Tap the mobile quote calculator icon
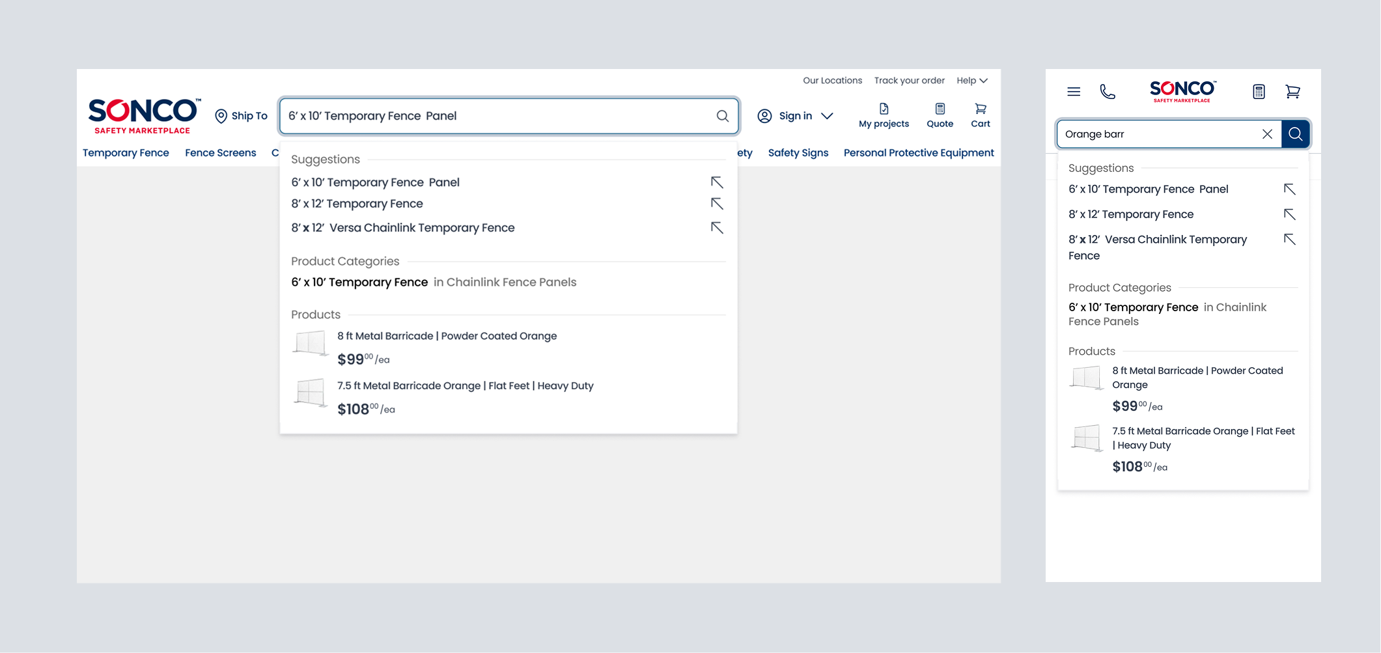Image resolution: width=1381 pixels, height=653 pixels. [x=1259, y=92]
